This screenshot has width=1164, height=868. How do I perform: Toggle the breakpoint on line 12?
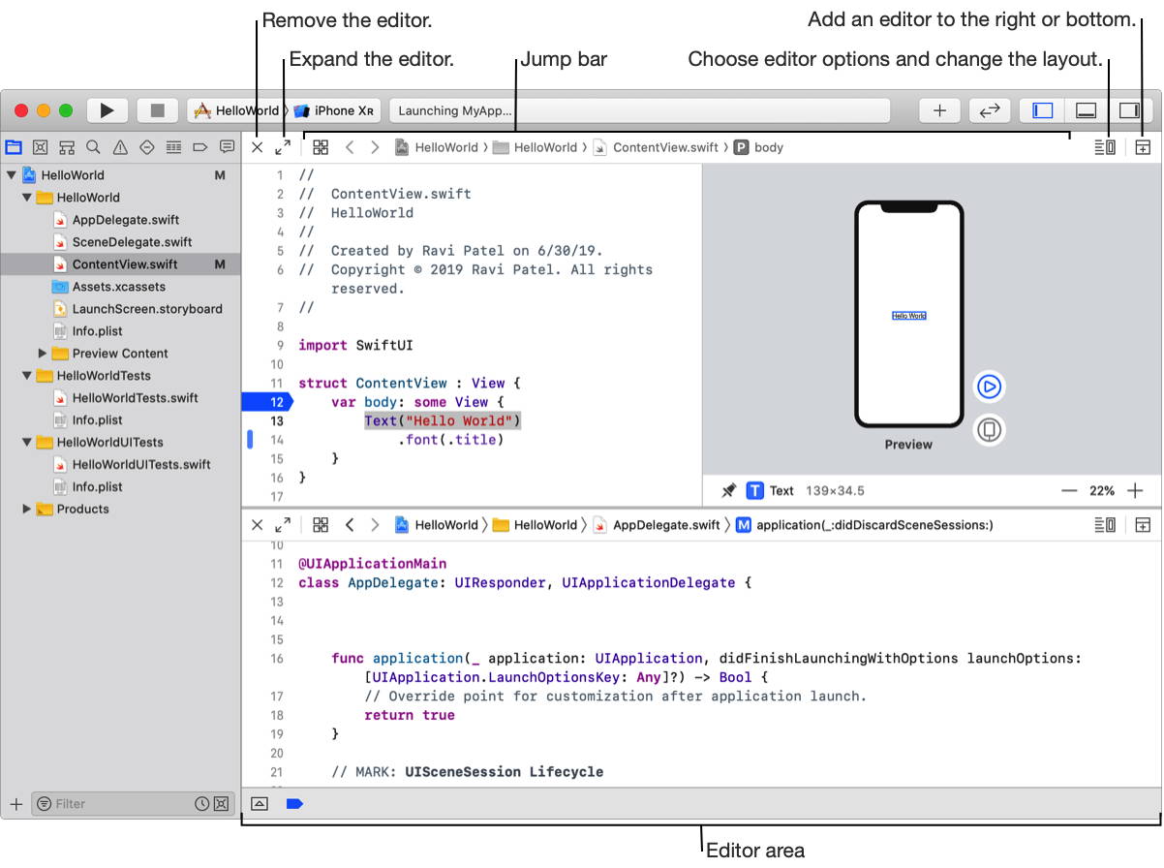[x=266, y=402]
